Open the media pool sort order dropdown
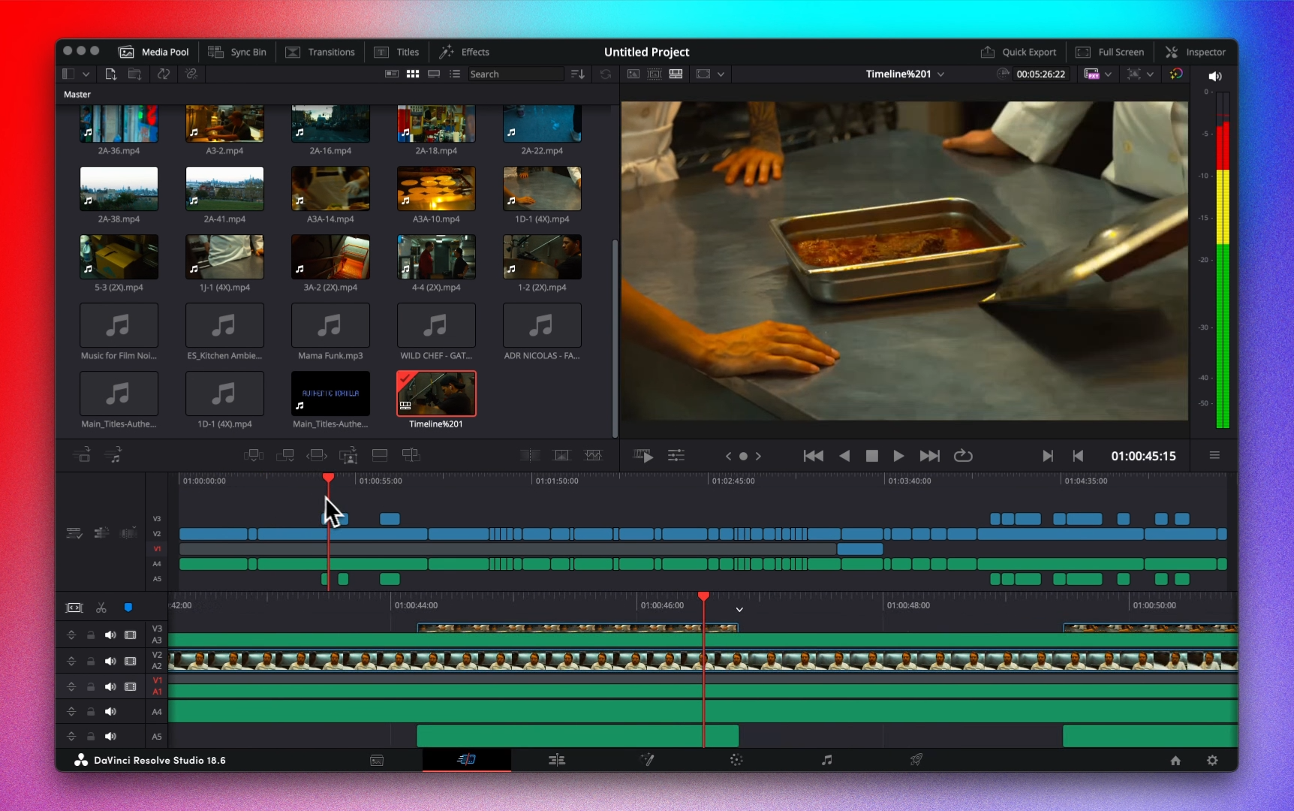Screen dimensions: 1294x811 577,74
